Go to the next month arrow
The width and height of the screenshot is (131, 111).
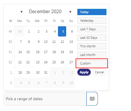coord(70,12)
